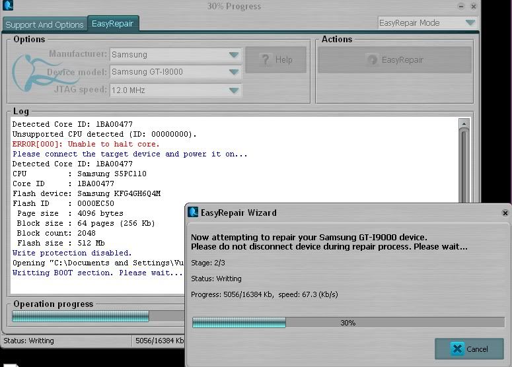Click 'Flash ID : 0000EC50' log line
Image resolution: width=512 pixels, height=367 pixels.
pos(63,203)
